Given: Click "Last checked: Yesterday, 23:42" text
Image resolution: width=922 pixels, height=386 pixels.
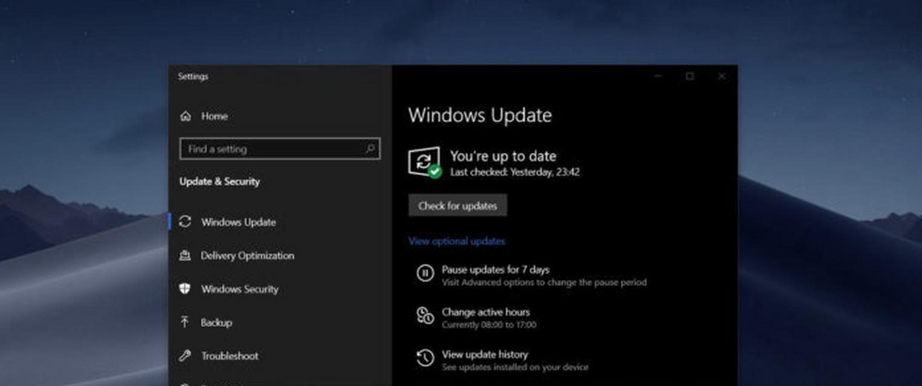Looking at the screenshot, I should [515, 172].
